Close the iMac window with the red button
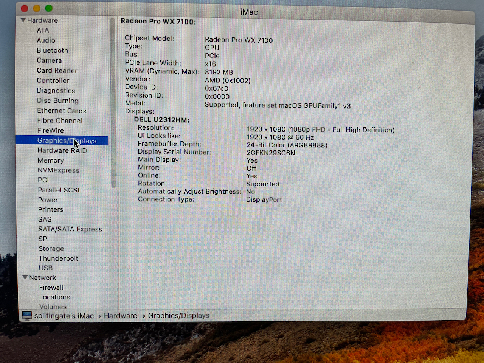 click(x=25, y=8)
